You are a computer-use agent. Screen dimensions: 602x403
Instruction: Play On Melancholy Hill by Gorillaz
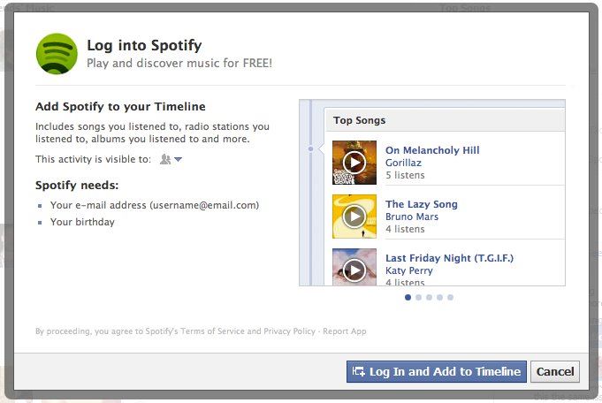(x=354, y=163)
